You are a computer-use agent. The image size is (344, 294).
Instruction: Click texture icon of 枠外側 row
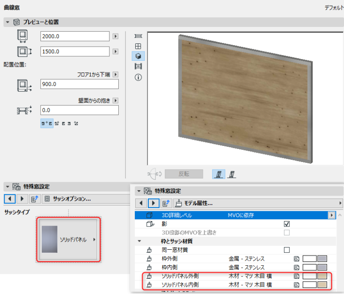point(297,259)
